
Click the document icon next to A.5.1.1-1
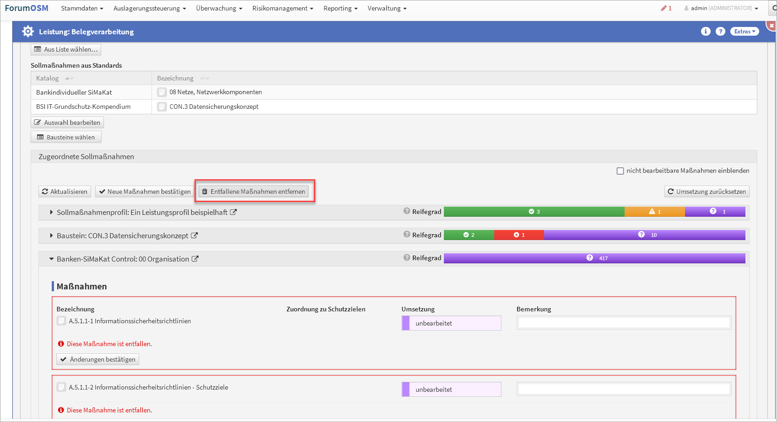coord(61,321)
